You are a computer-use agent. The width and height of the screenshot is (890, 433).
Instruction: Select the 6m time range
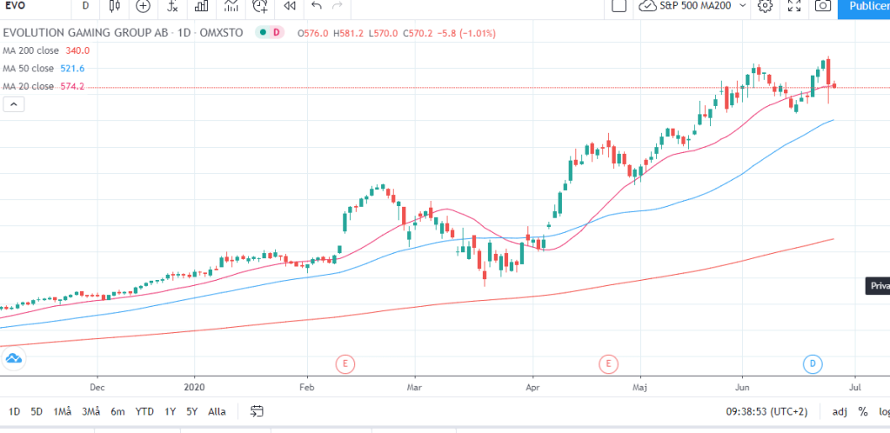coord(117,411)
